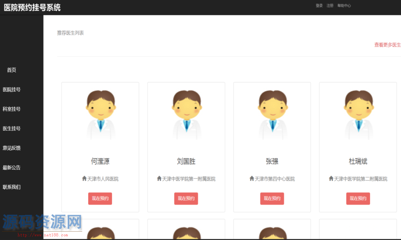Open the 注册 register link
This screenshot has height=240, width=401.
pyautogui.click(x=330, y=5)
